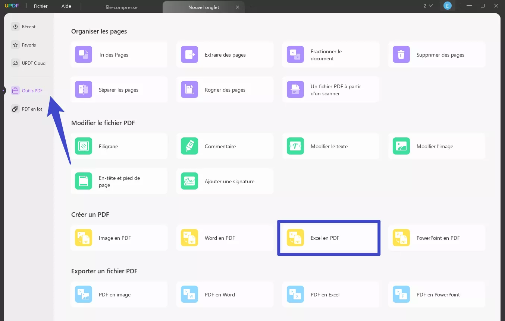Click the Récent clock icon in sidebar
505x321 pixels.
point(15,26)
